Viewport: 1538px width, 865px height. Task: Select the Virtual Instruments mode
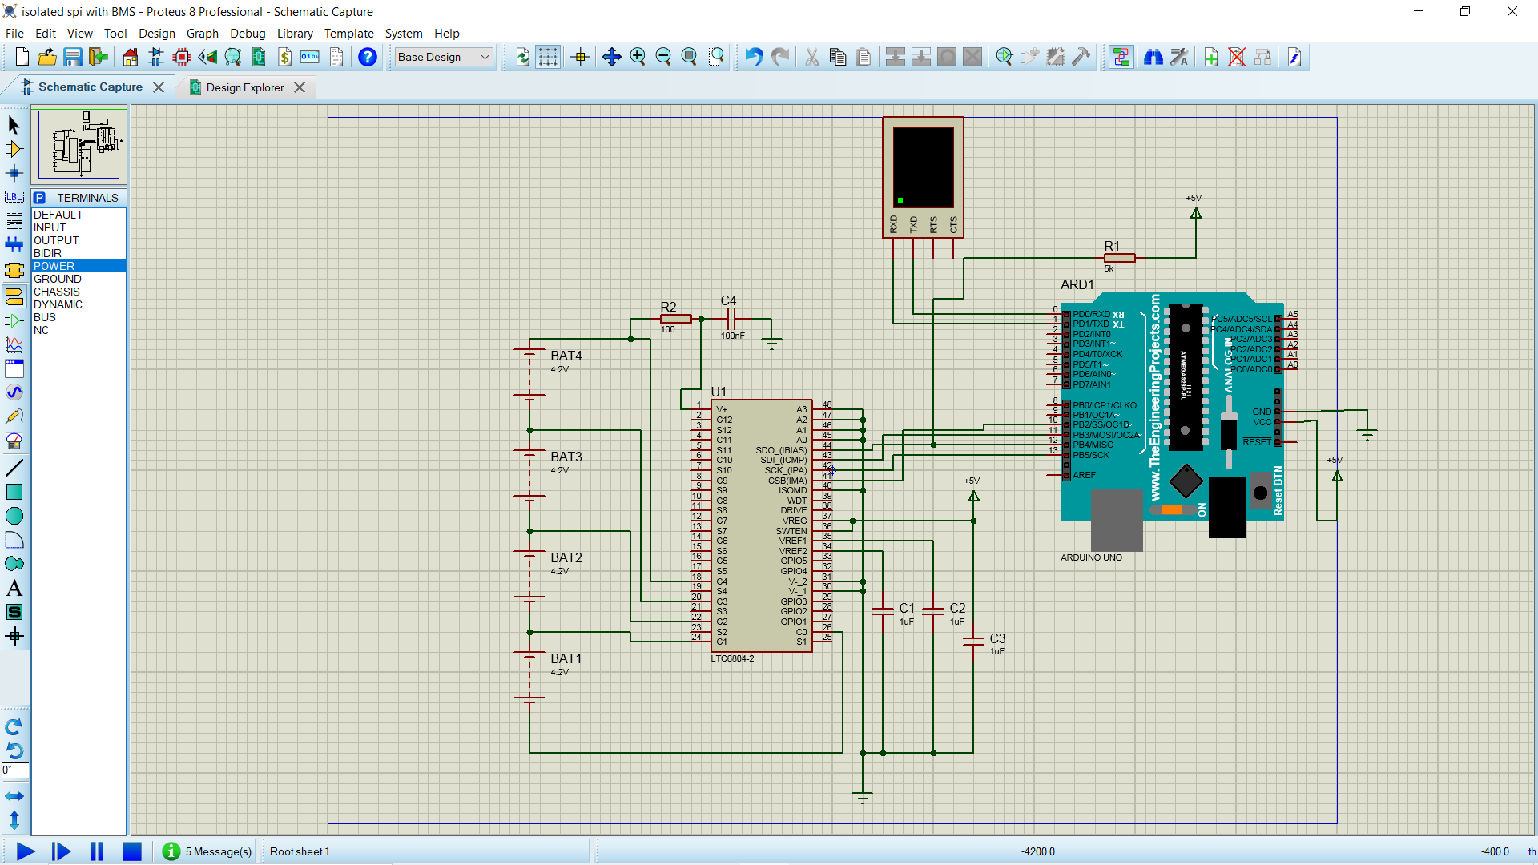point(14,440)
